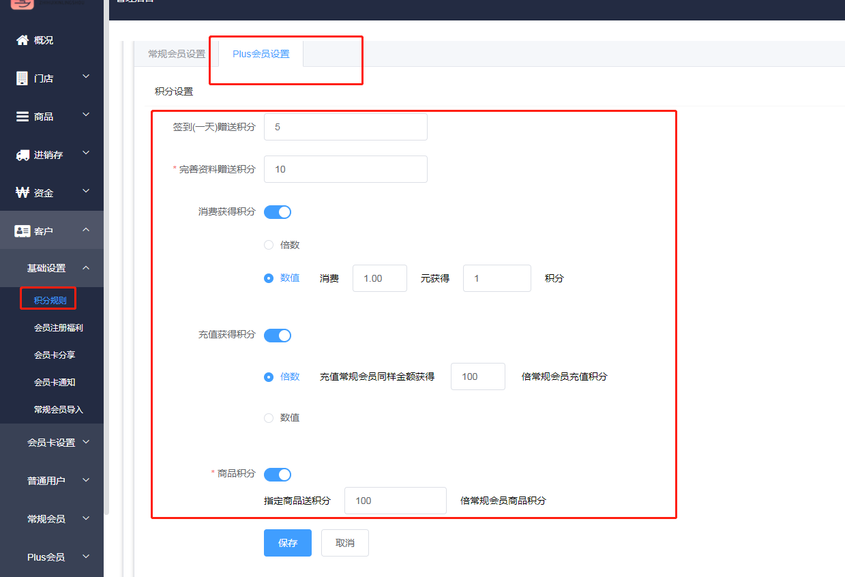This screenshot has height=577, width=845.
Task: Click the recharge multiplier field before 倍常规会员充值积分
Action: coord(478,376)
